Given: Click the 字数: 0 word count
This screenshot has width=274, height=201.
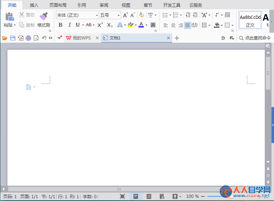Looking at the screenshot, I should click(90, 197).
